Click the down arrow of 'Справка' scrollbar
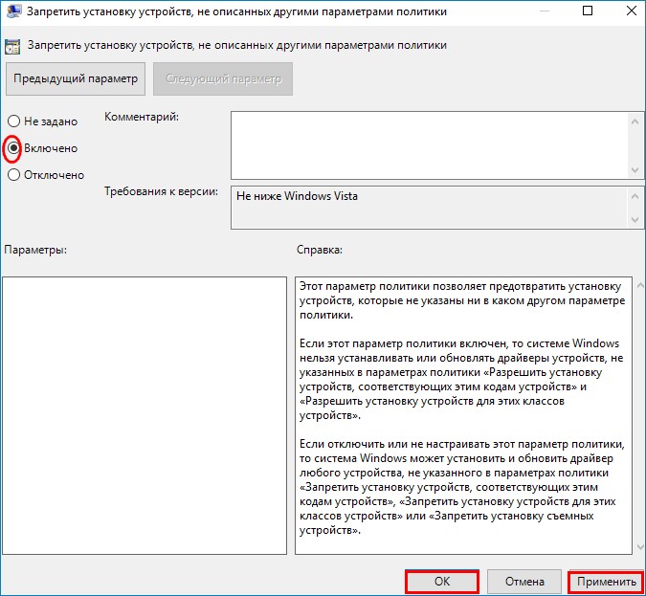The width and height of the screenshot is (646, 596). 638,546
